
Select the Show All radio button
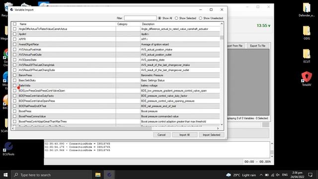(159, 18)
